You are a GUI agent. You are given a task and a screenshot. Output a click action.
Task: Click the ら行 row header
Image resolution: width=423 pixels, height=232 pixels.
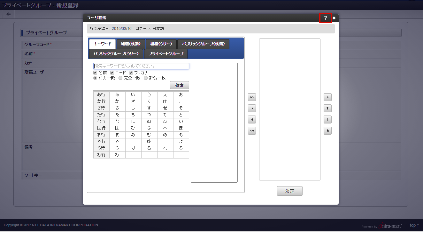tap(101, 148)
